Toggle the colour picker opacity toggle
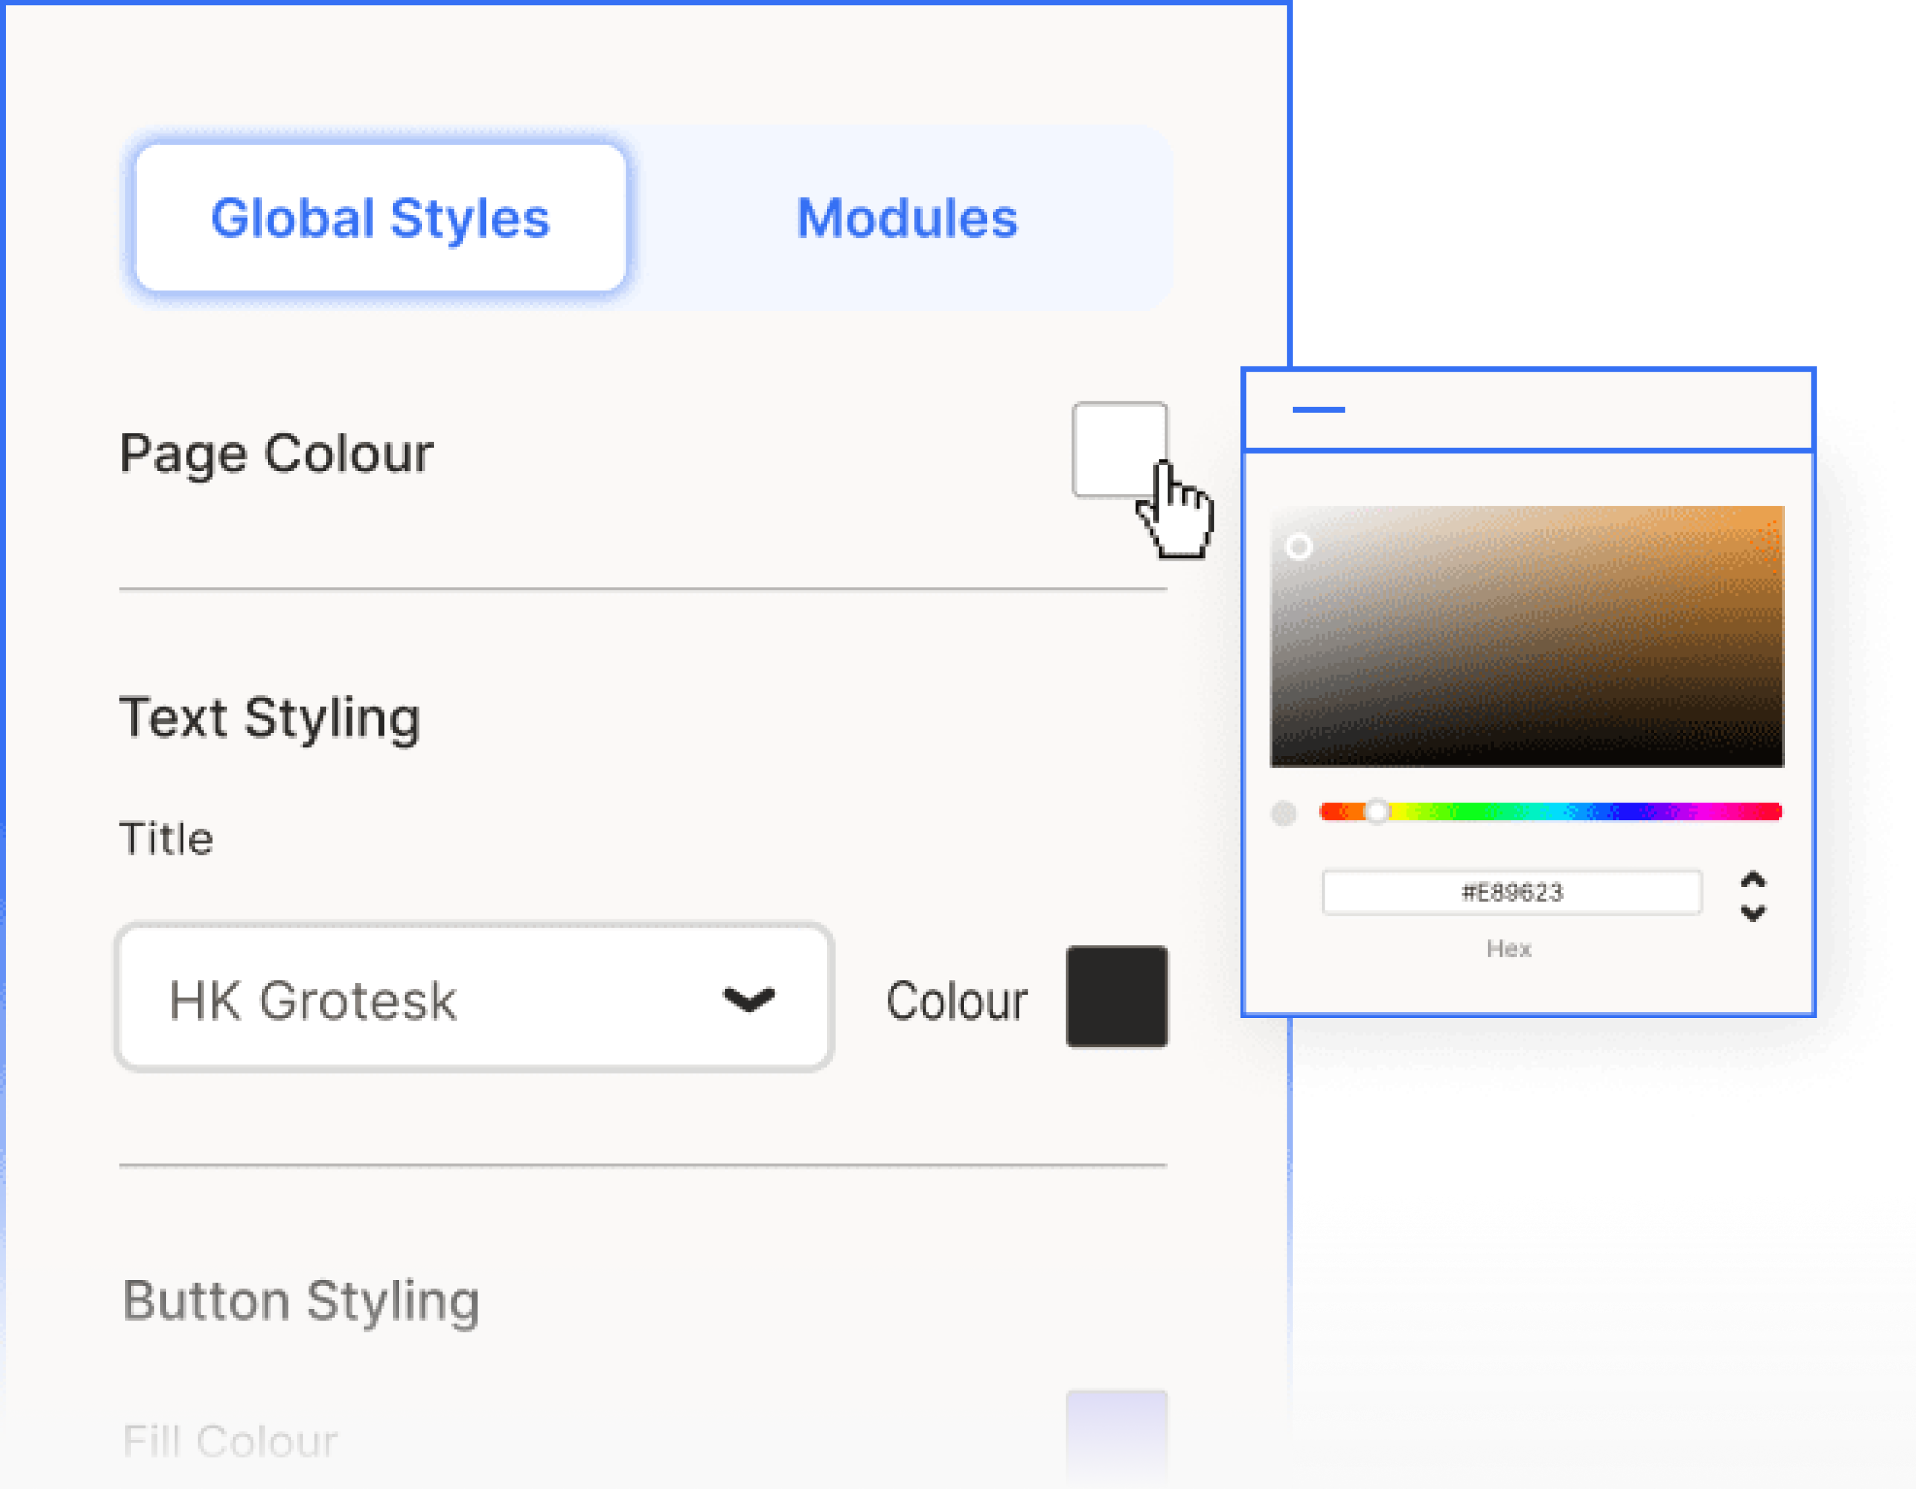This screenshot has width=1916, height=1489. (x=1285, y=813)
